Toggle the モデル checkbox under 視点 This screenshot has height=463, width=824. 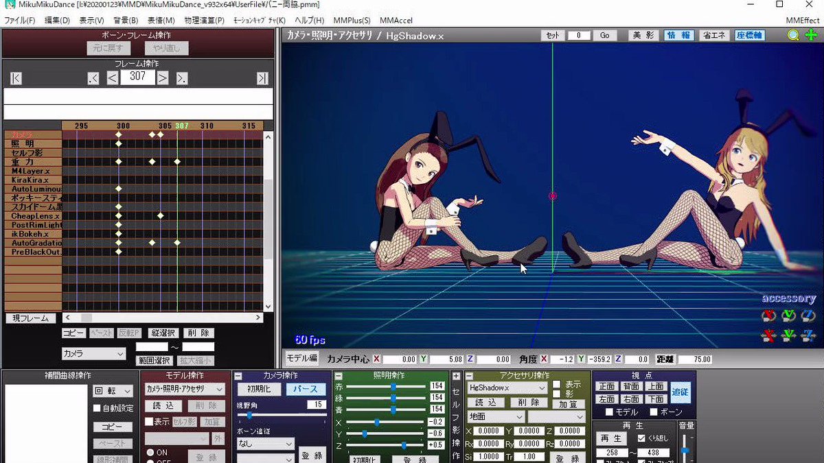pos(609,412)
